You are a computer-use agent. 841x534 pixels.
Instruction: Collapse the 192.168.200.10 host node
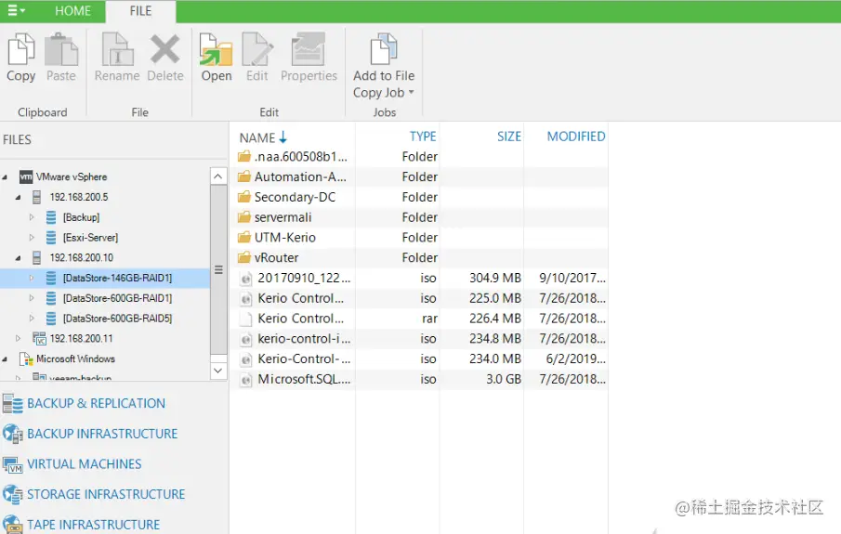[19, 258]
